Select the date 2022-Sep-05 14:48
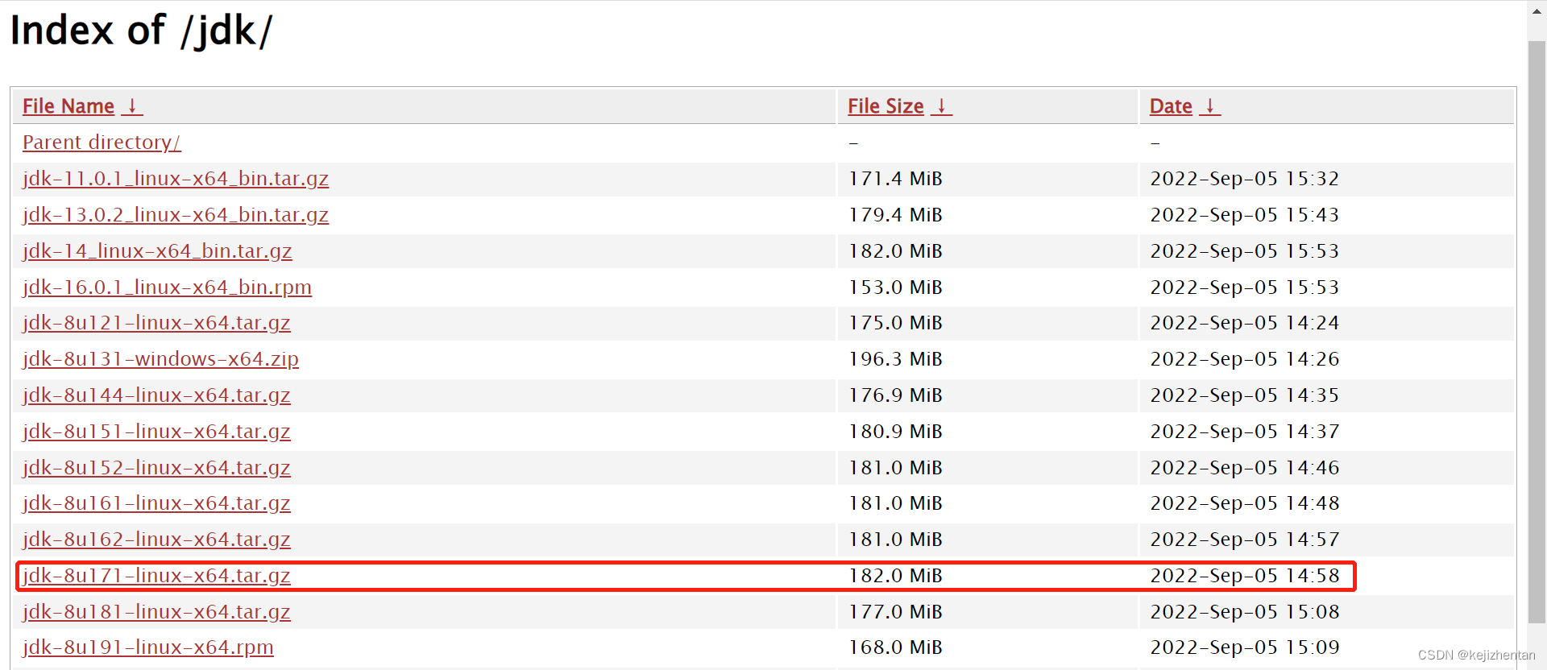Image resolution: width=1547 pixels, height=670 pixels. (x=1245, y=503)
